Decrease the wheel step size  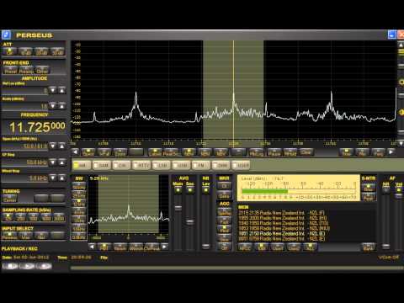(x=53, y=178)
